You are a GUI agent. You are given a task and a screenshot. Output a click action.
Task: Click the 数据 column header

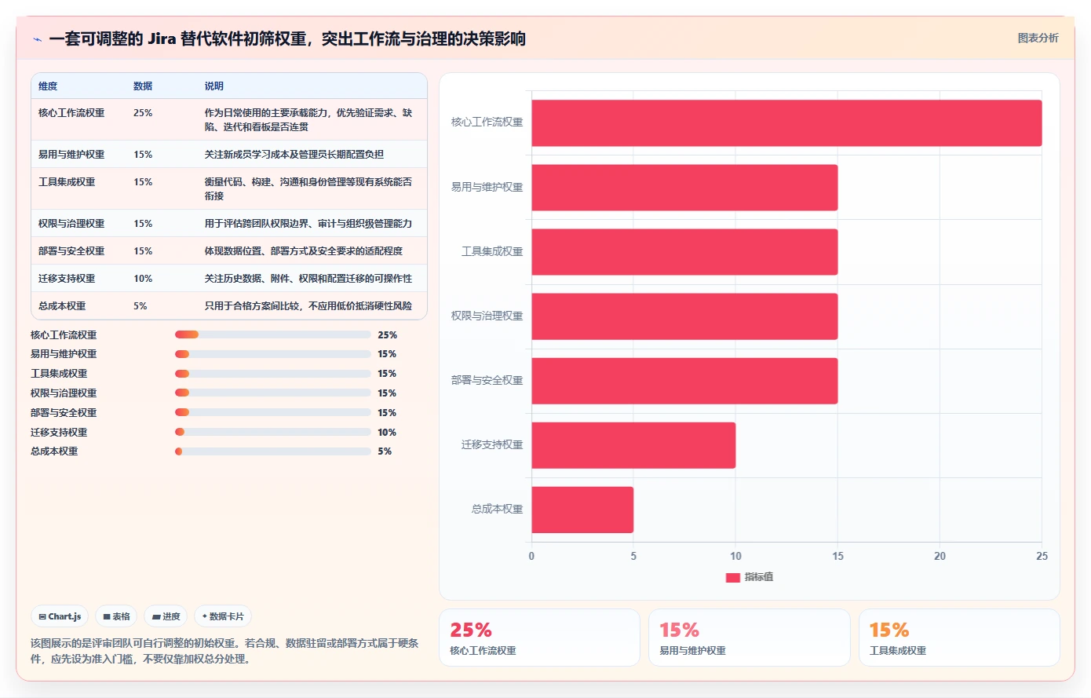click(143, 86)
